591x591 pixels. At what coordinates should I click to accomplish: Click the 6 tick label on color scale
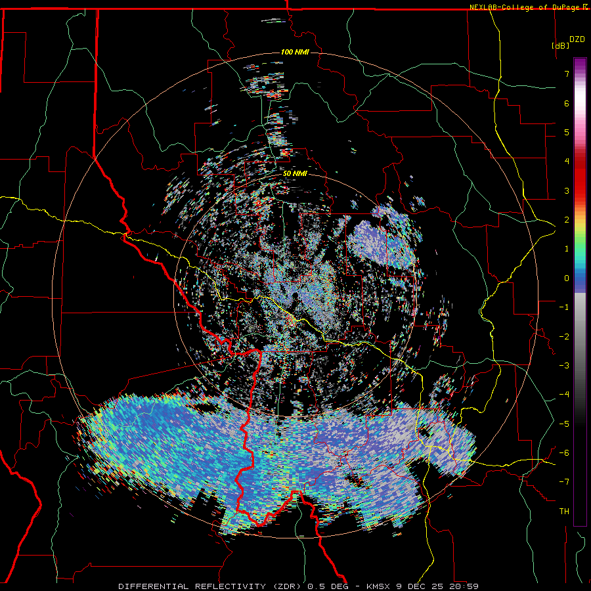click(567, 103)
